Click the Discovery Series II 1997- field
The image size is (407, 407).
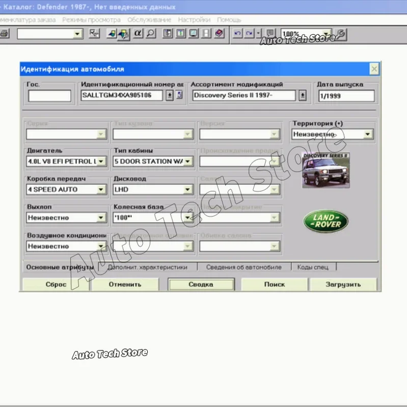point(244,95)
